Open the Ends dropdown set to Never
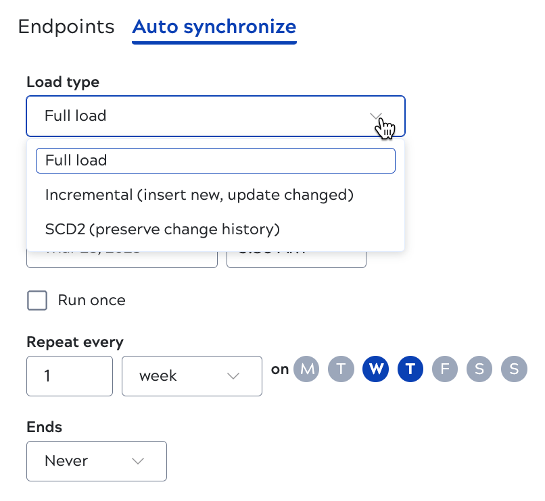This screenshot has width=545, height=501. pyautogui.click(x=96, y=461)
